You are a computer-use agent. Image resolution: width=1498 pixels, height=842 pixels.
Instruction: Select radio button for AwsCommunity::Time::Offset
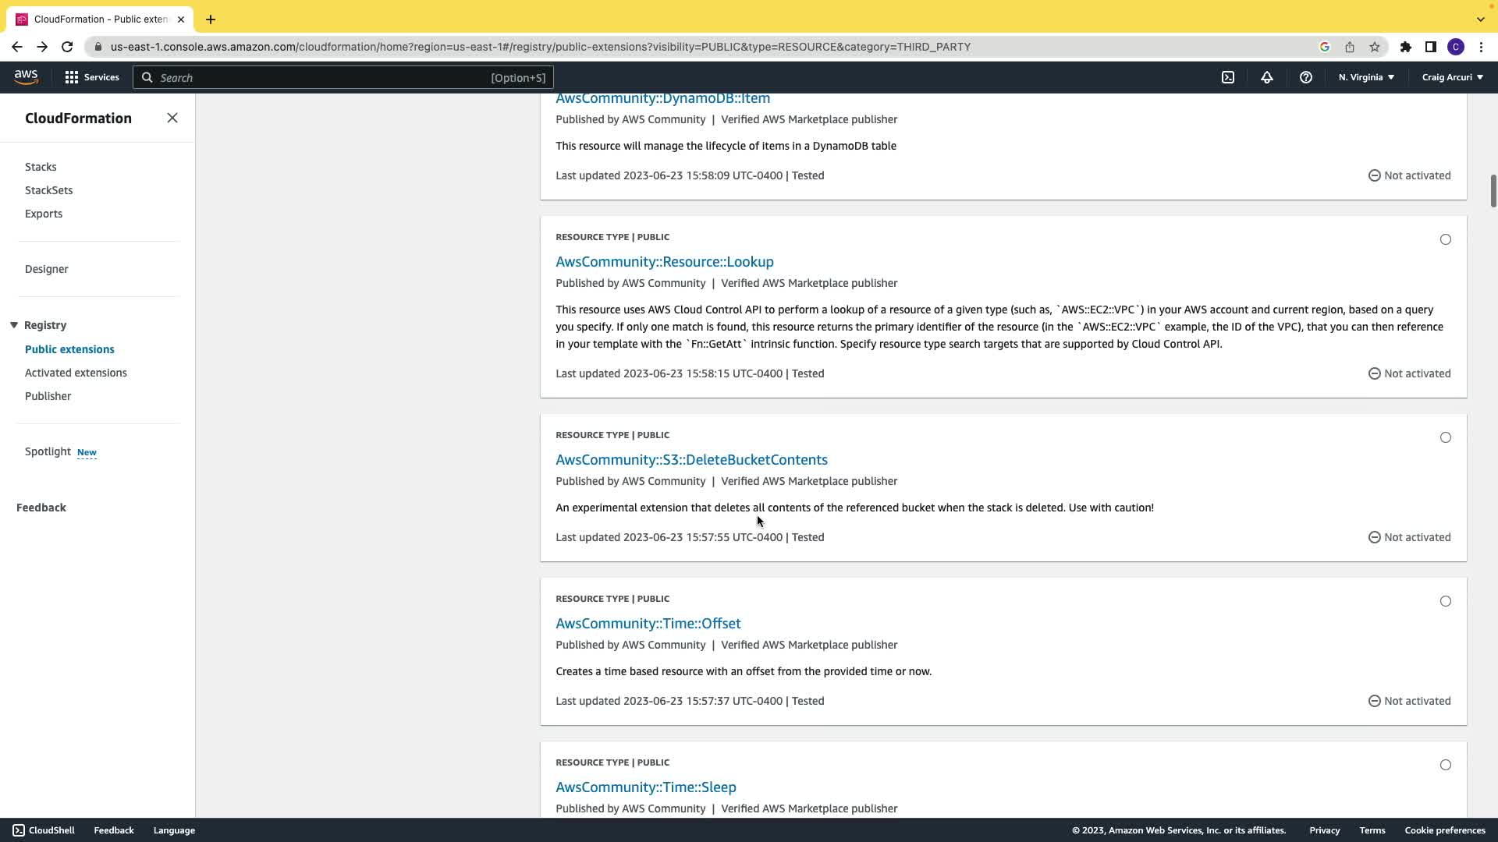click(x=1446, y=601)
